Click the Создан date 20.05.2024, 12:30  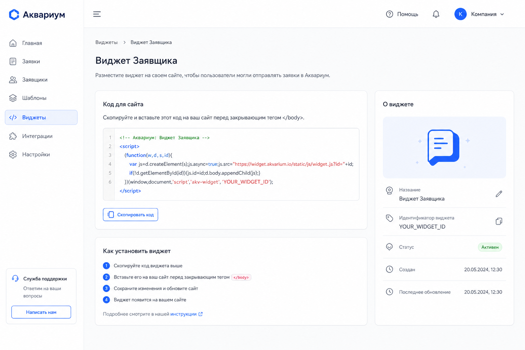point(483,269)
